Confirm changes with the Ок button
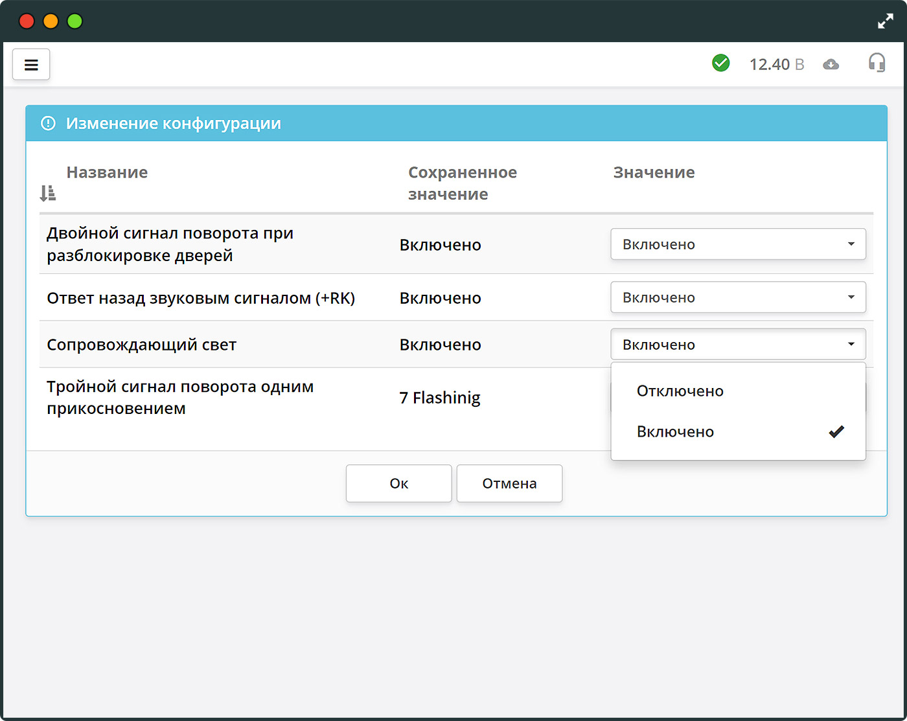This screenshot has height=721, width=907. tap(398, 483)
